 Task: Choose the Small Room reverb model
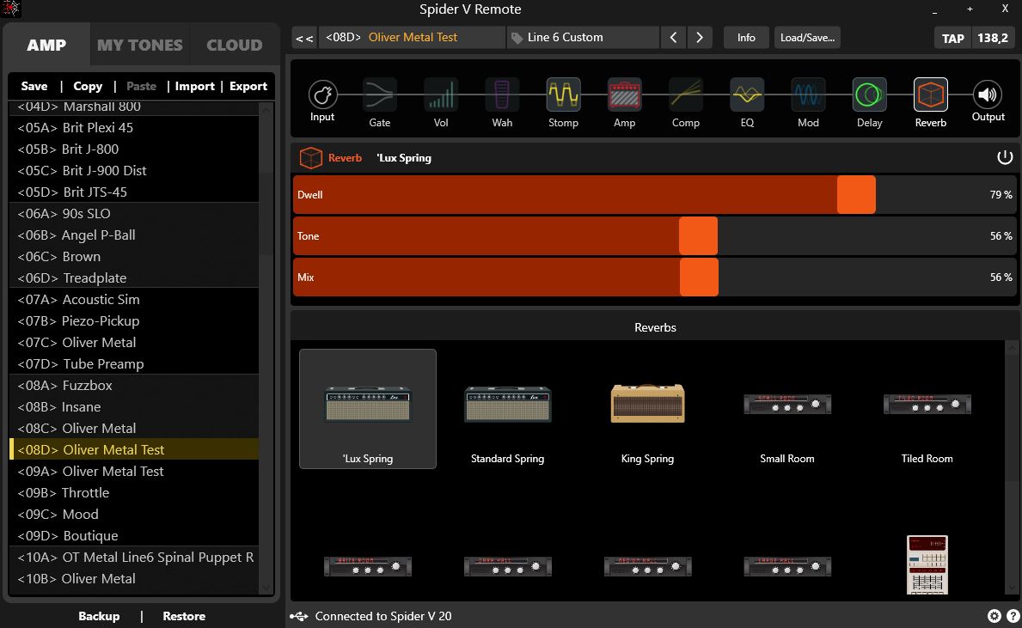tap(787, 408)
